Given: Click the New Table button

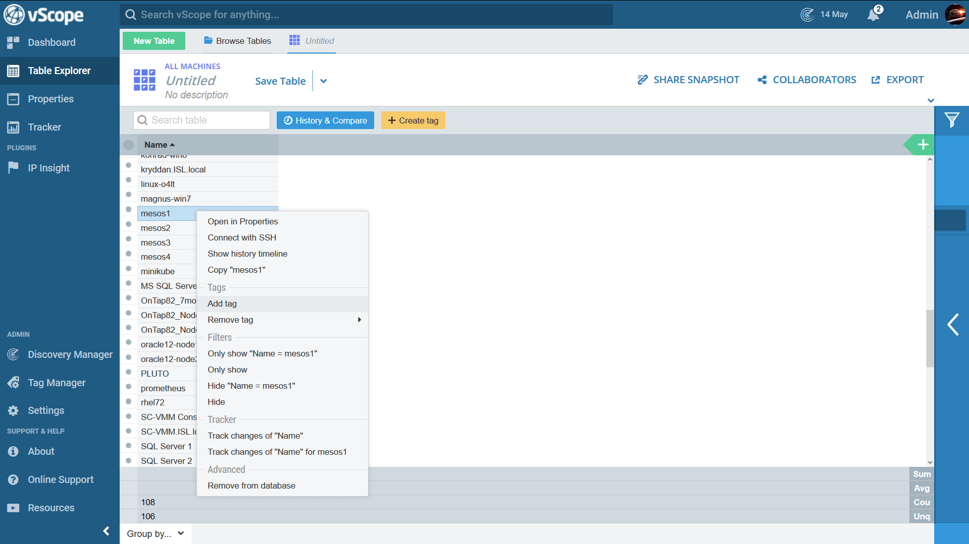Looking at the screenshot, I should 154,41.
